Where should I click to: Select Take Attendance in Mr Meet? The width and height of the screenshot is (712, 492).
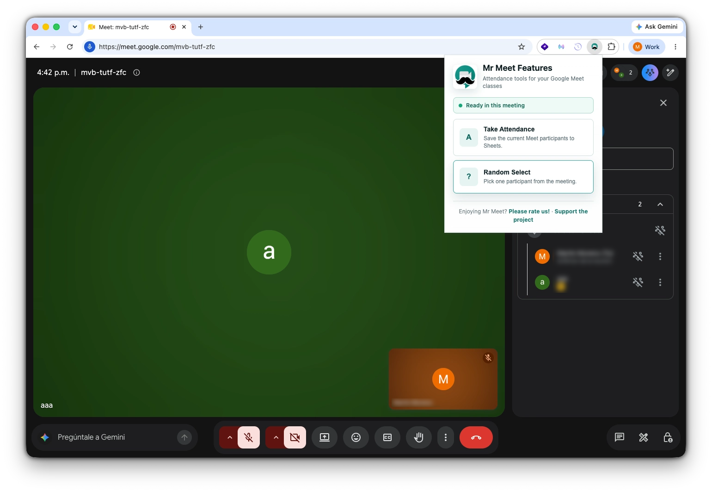click(x=523, y=137)
